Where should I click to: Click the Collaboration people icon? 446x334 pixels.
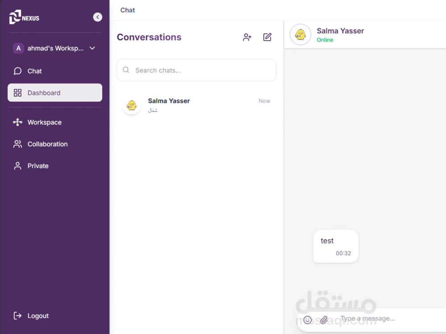point(18,144)
